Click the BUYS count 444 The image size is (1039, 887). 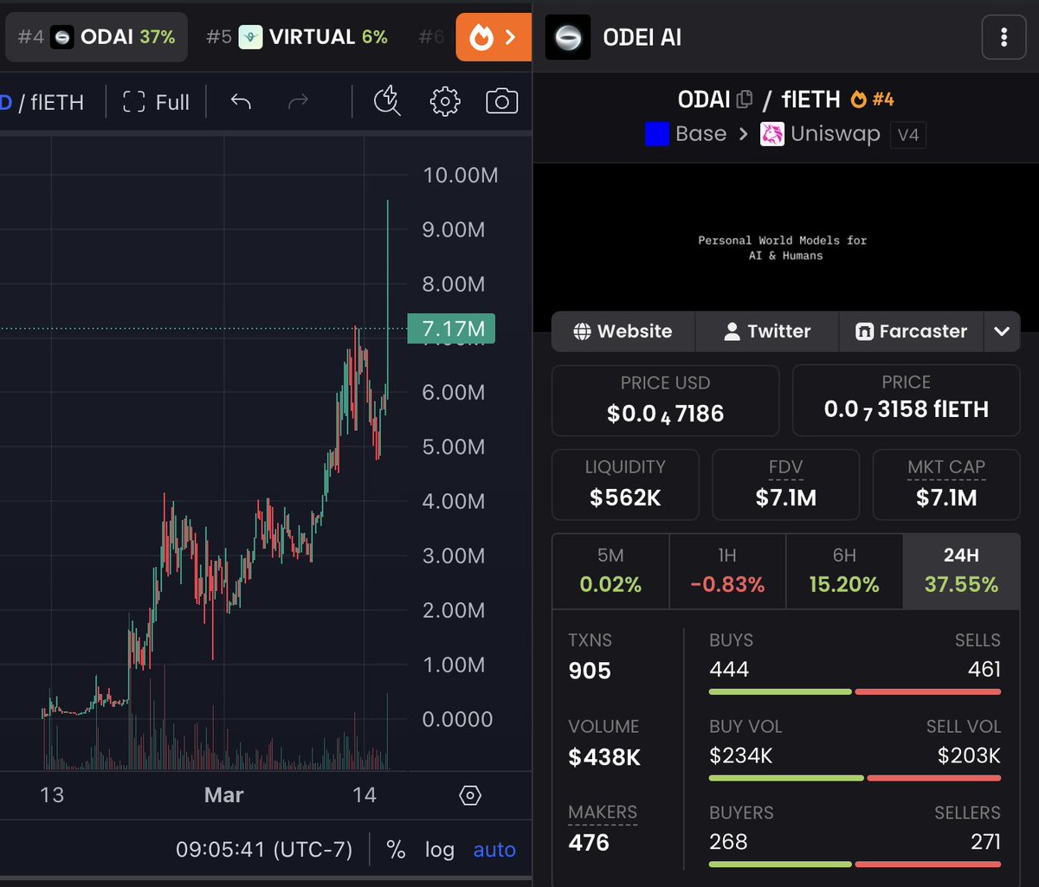point(729,669)
